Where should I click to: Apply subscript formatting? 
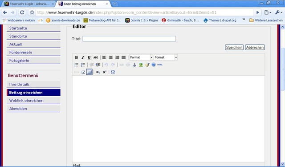[98, 72]
